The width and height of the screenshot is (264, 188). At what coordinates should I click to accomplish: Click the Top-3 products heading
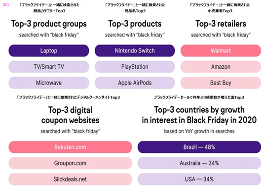pyautogui.click(x=135, y=24)
